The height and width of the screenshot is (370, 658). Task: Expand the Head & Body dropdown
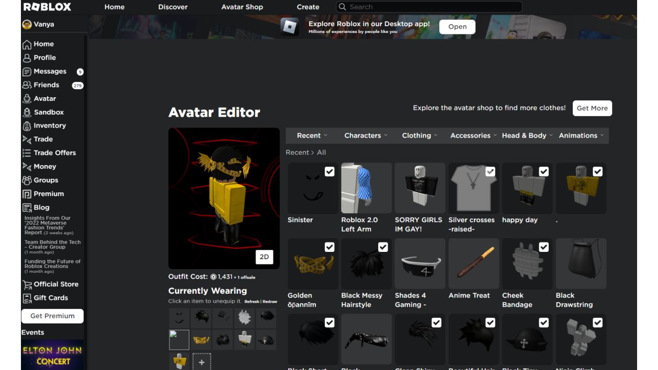click(x=527, y=136)
